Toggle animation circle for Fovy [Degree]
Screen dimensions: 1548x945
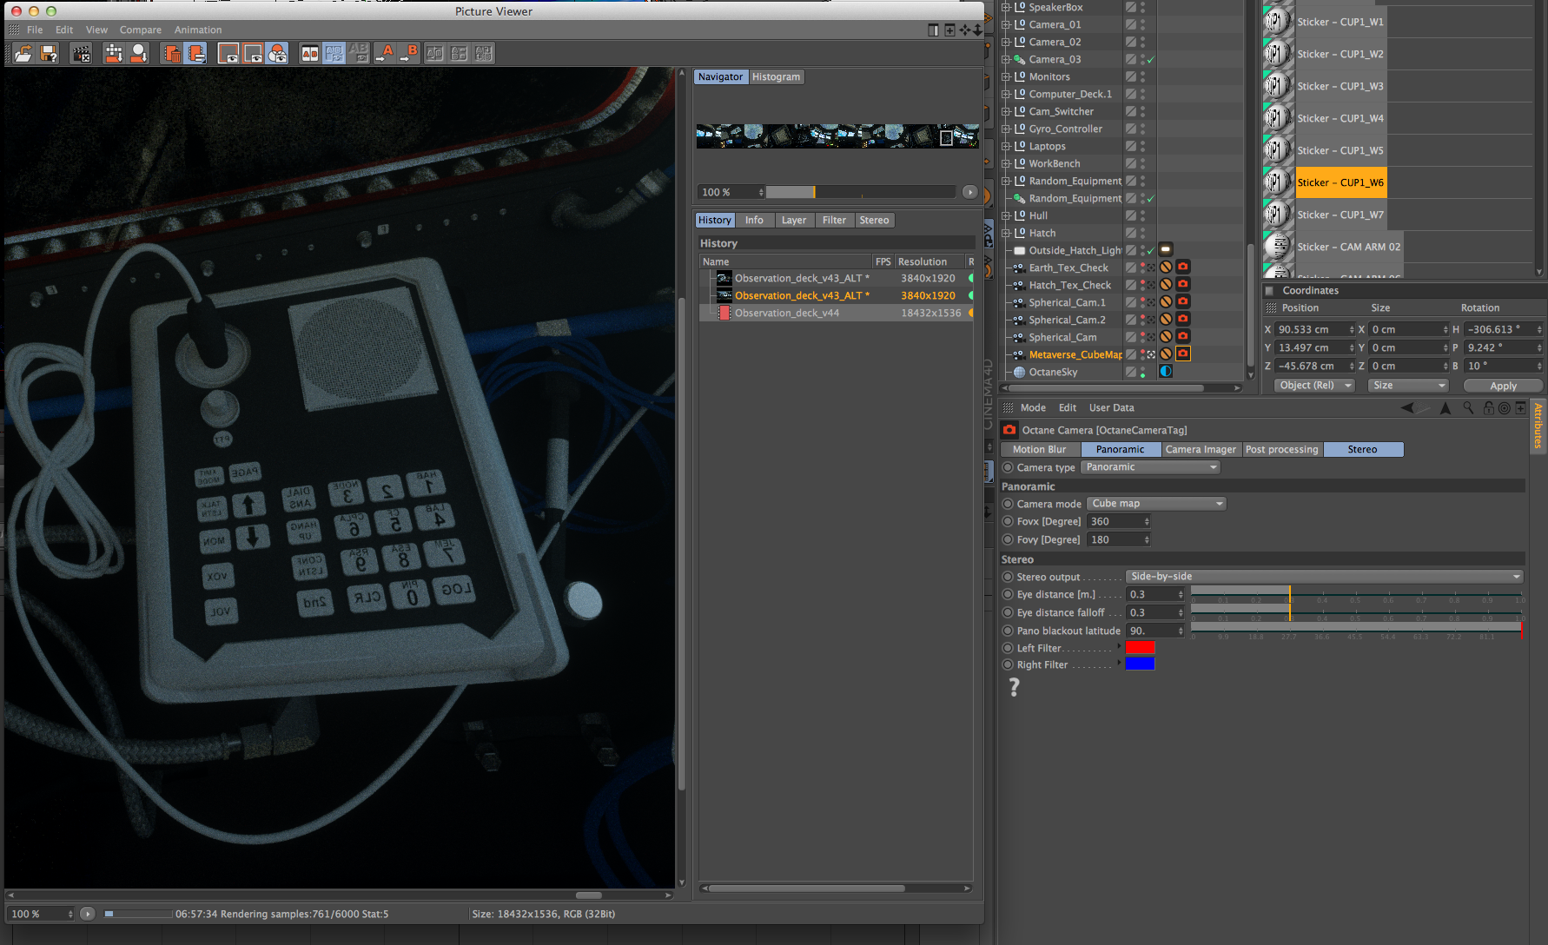click(x=1009, y=539)
